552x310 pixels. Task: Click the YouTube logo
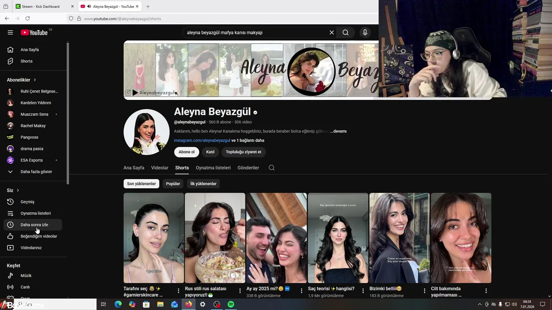(34, 32)
